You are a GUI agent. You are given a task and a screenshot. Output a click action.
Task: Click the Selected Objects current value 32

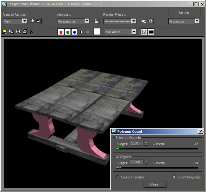point(196,144)
